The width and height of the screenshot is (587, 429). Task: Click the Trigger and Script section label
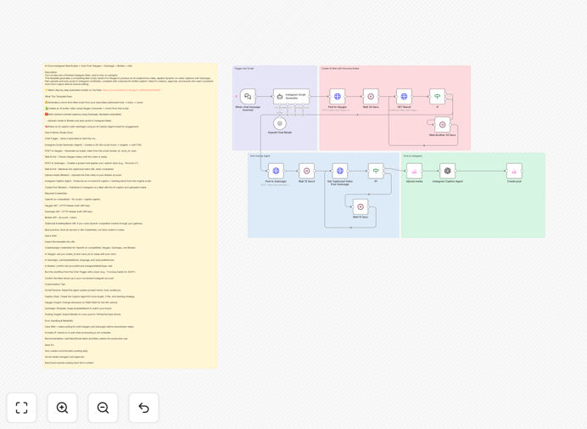point(244,69)
